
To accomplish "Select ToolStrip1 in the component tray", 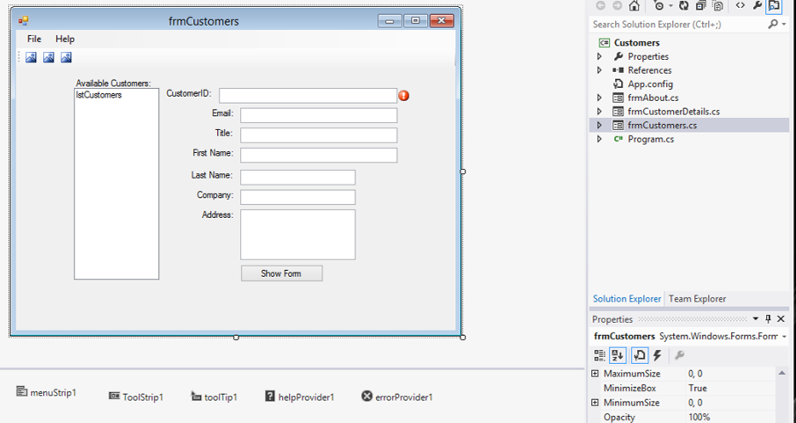I will tap(136, 397).
